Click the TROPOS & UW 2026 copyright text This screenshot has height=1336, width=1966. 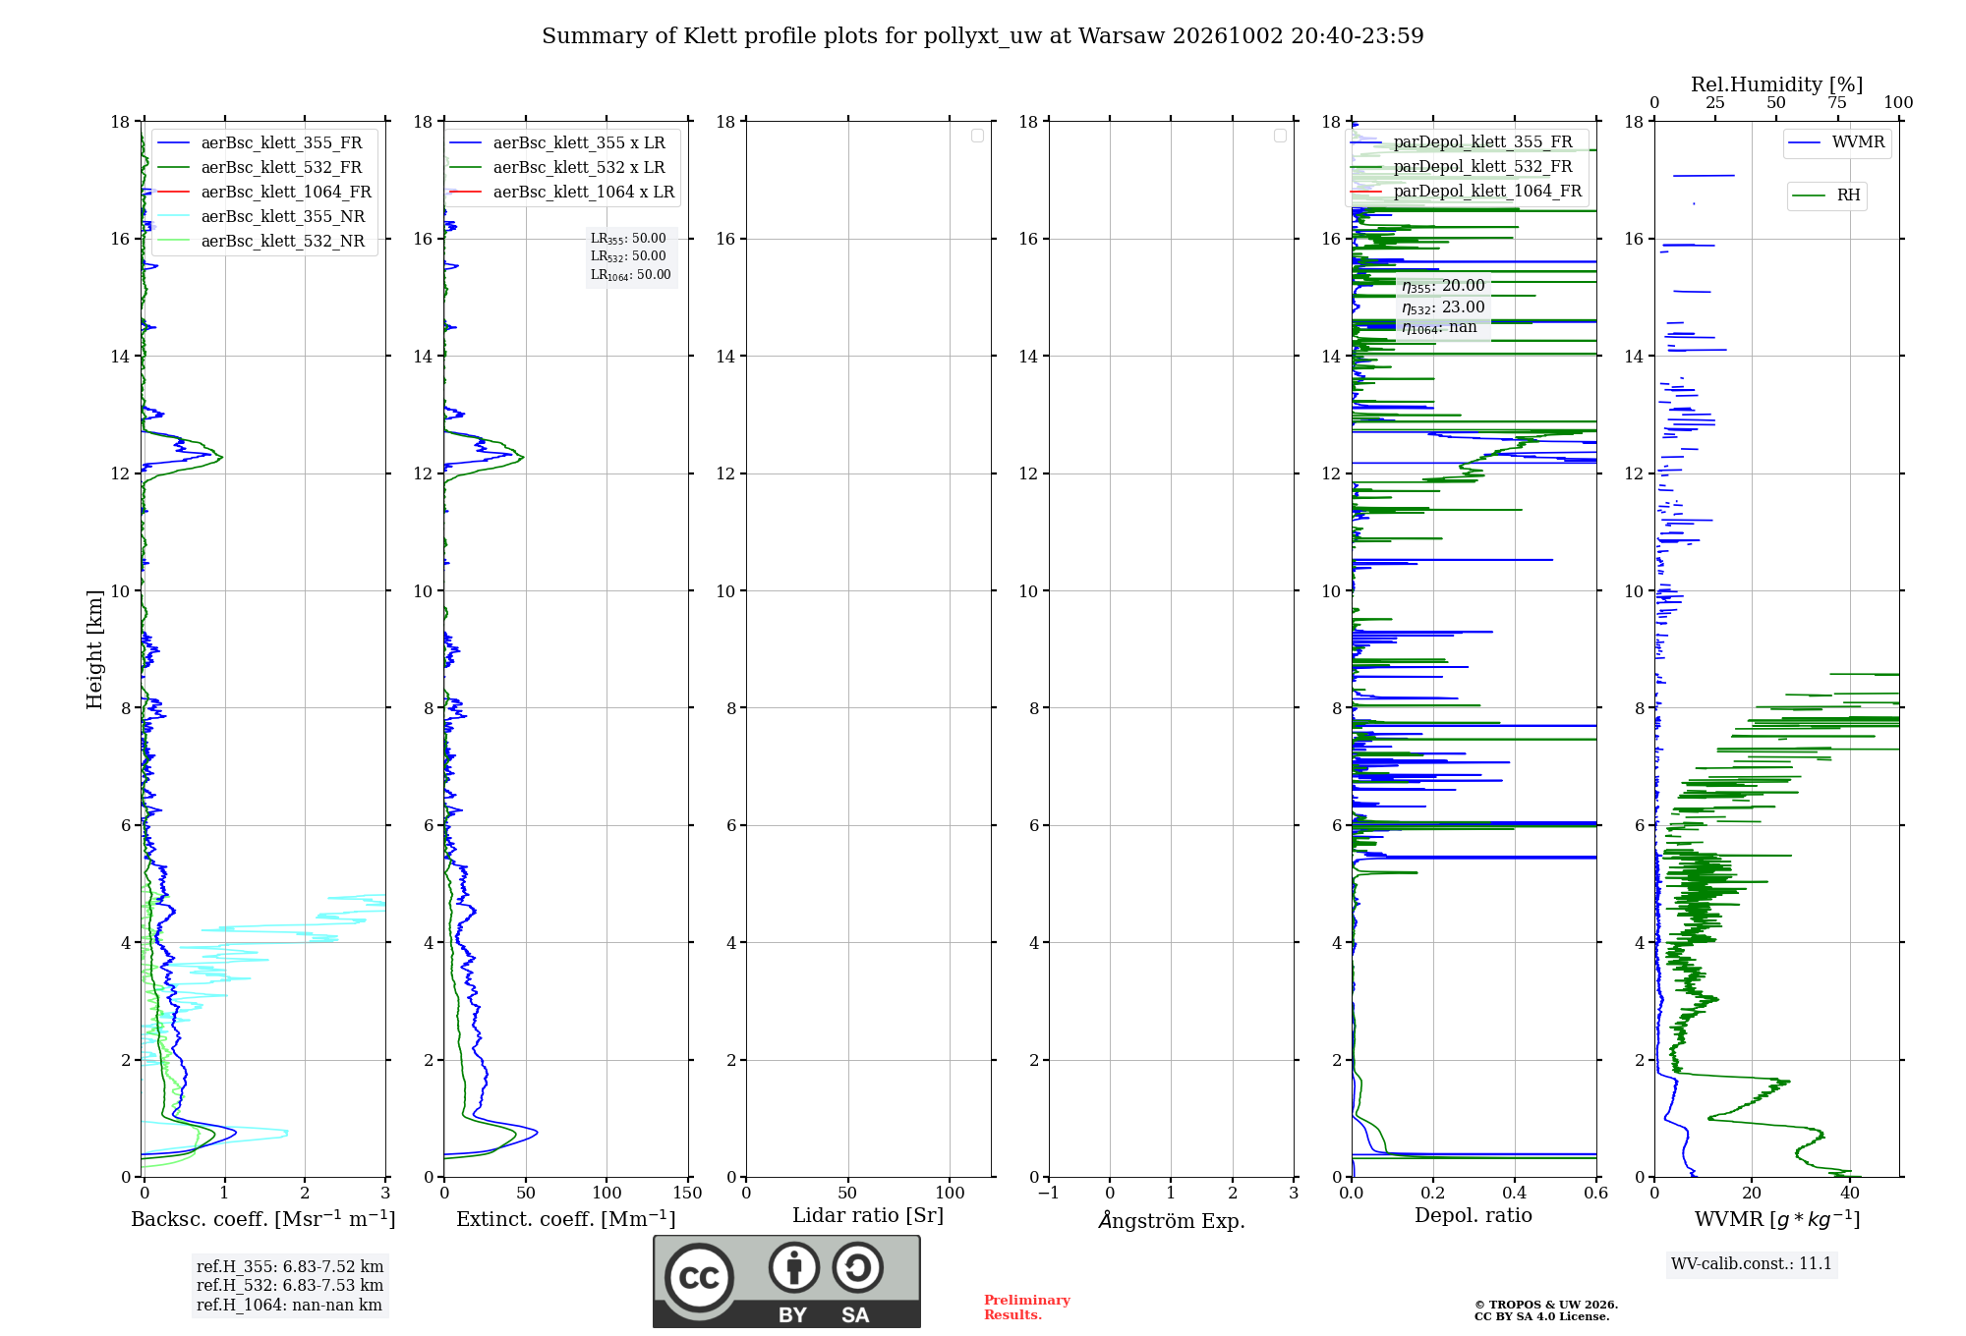1546,1306
